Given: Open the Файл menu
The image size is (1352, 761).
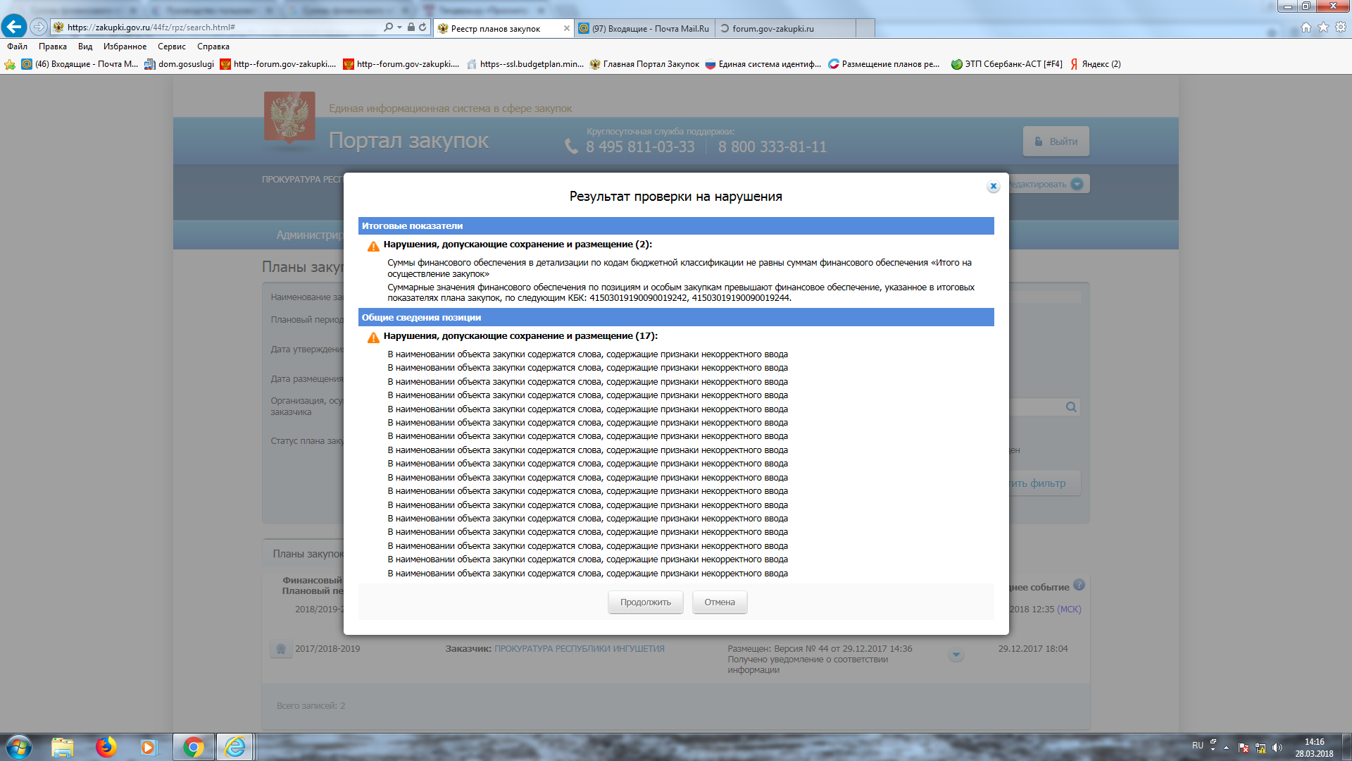Looking at the screenshot, I should point(17,47).
